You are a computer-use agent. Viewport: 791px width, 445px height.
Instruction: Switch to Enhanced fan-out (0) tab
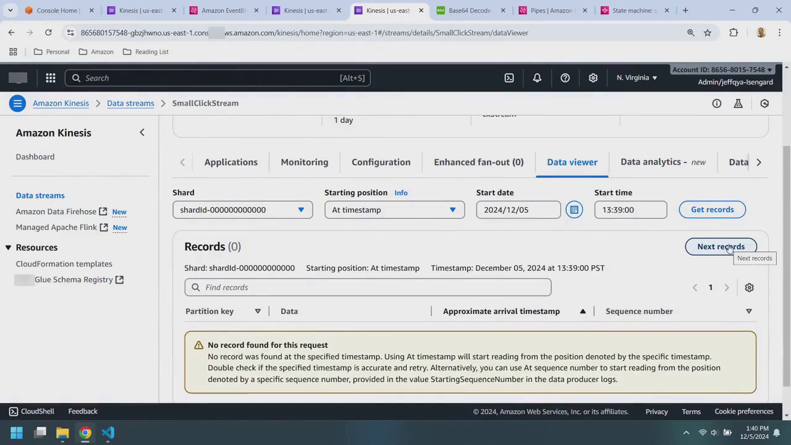tap(479, 162)
